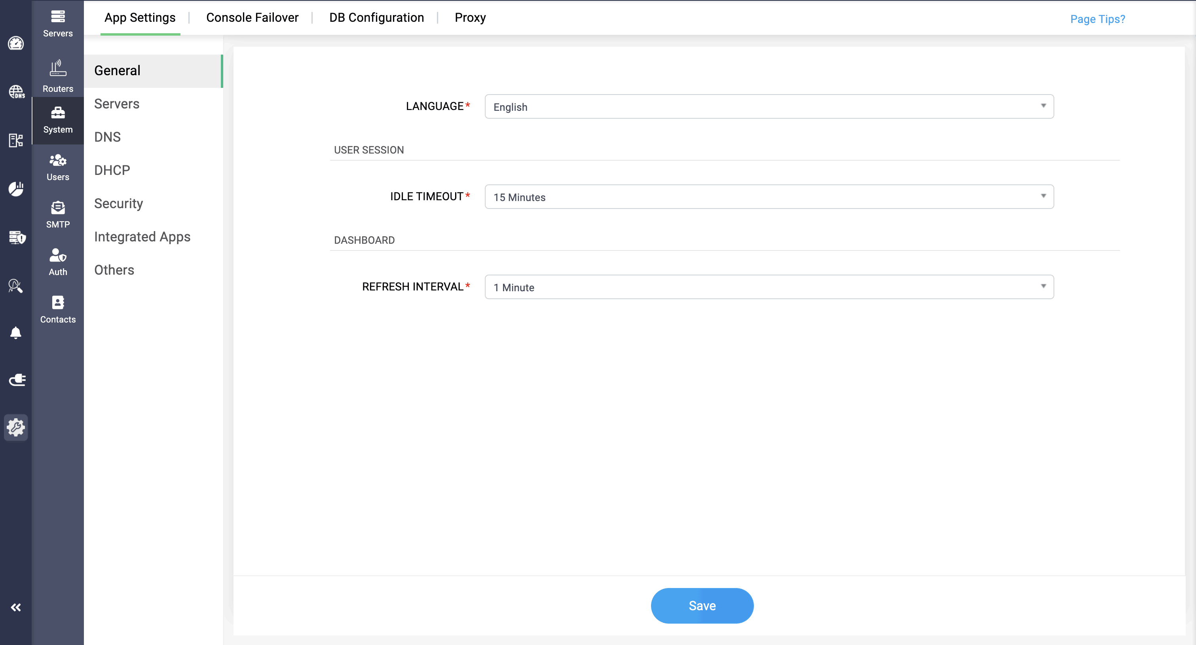The image size is (1196, 645).
Task: Switch to the Console Failover tab
Action: click(x=252, y=18)
